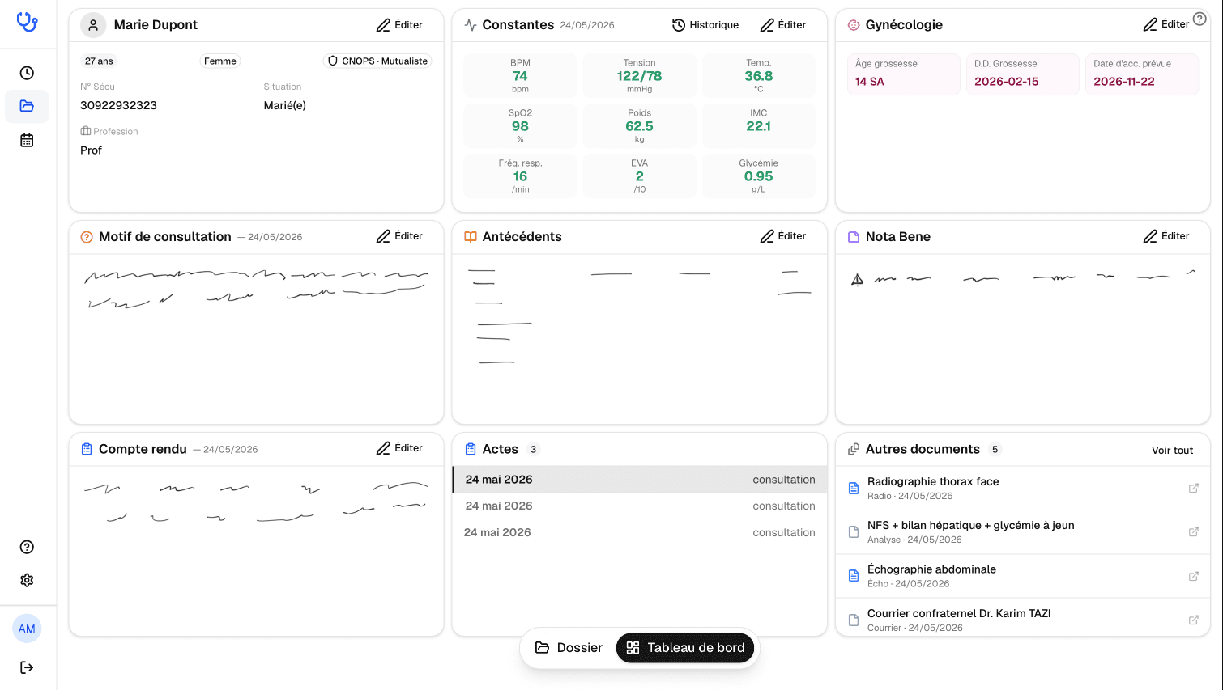The image size is (1223, 690).
Task: Open external link for Radiographie thorax face
Action: coord(1193,488)
